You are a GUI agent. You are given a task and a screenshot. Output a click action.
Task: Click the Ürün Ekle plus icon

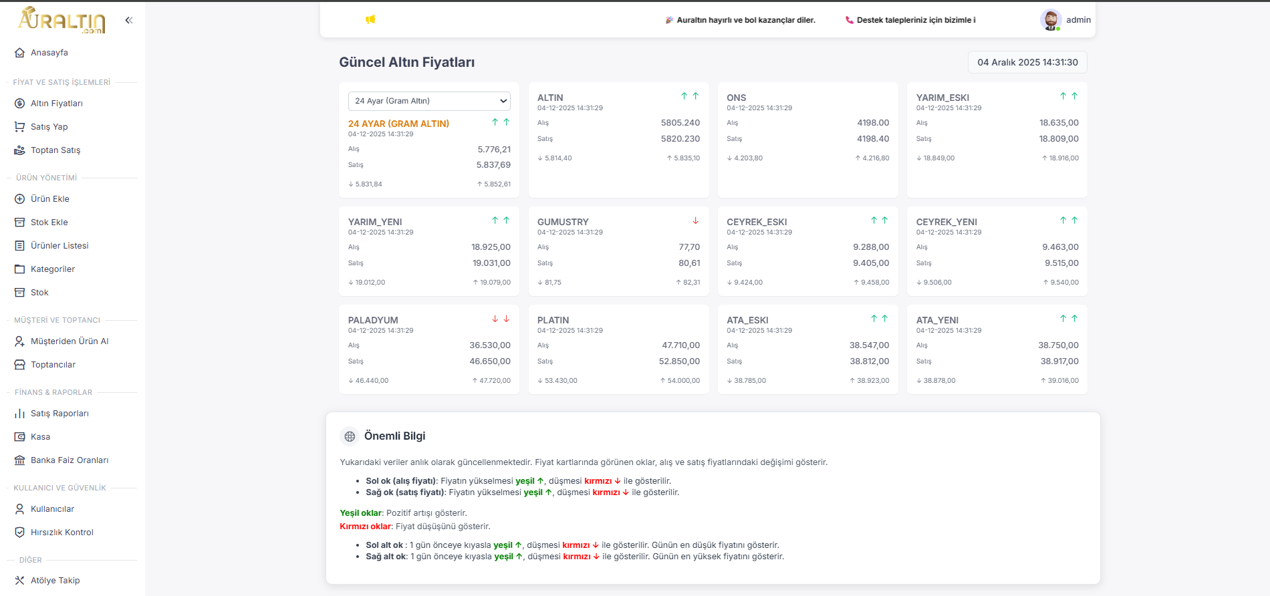tap(20, 199)
